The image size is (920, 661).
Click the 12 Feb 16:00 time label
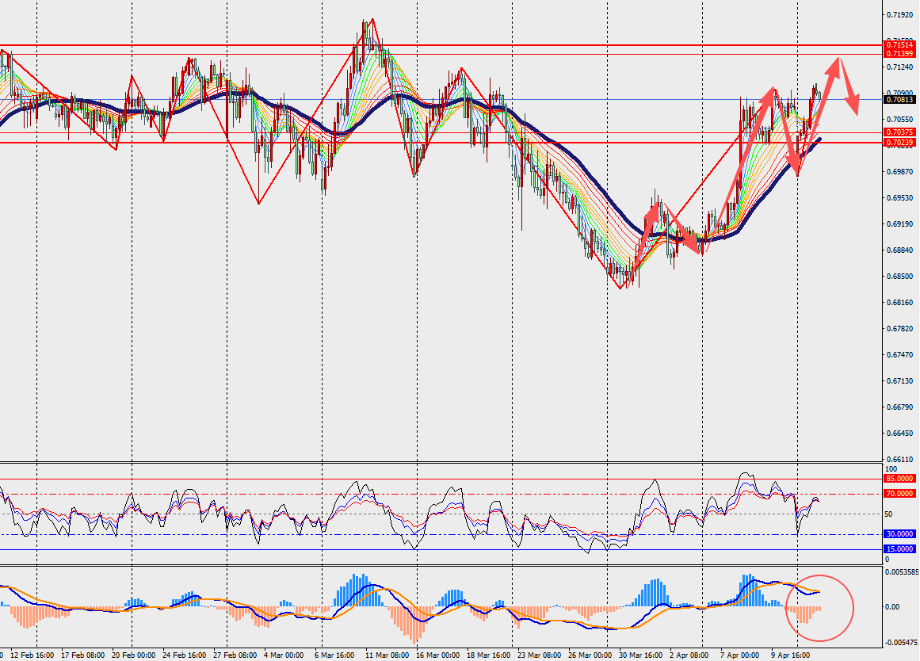click(x=32, y=655)
